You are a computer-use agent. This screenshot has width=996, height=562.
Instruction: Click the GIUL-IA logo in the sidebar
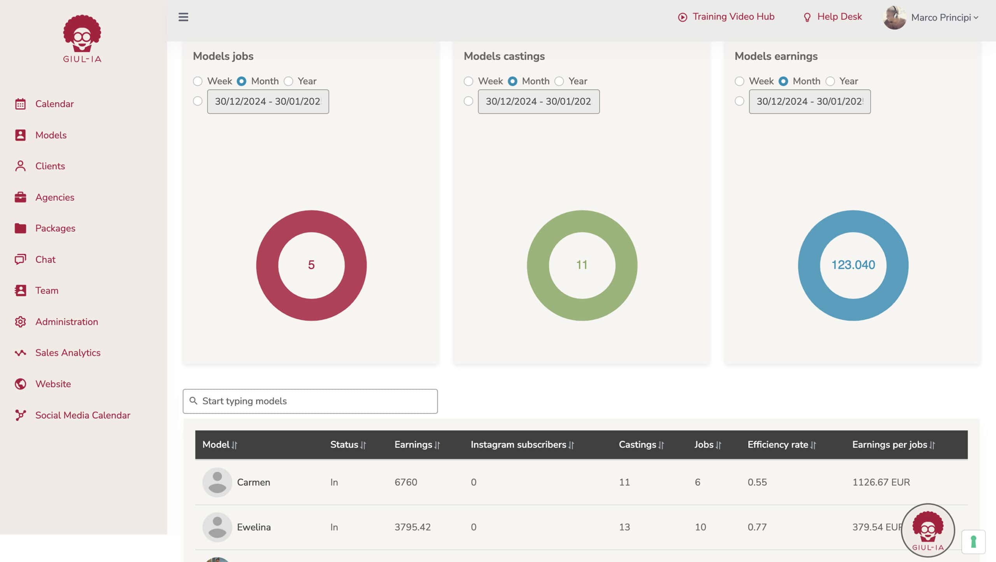pyautogui.click(x=82, y=39)
